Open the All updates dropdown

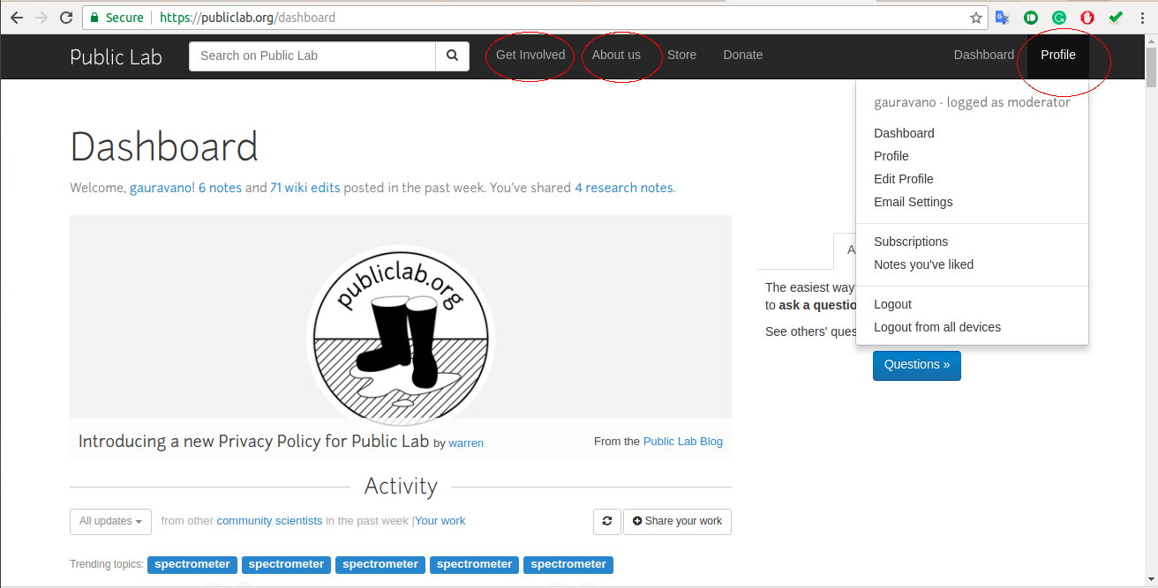point(110,521)
